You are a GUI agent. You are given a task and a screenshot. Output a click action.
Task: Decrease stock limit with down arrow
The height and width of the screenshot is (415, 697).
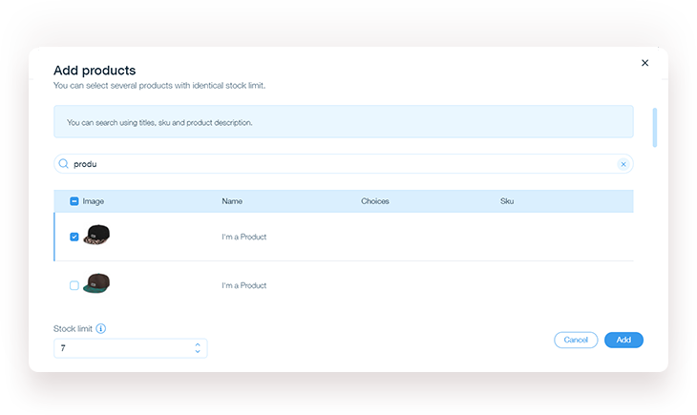click(x=198, y=351)
